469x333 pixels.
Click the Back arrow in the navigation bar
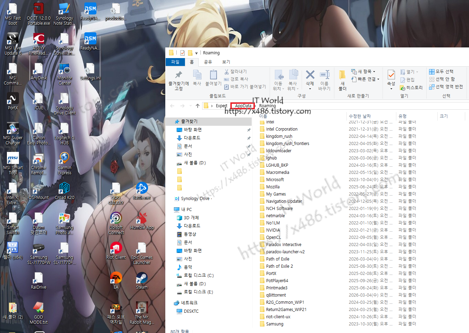pyautogui.click(x=172, y=106)
